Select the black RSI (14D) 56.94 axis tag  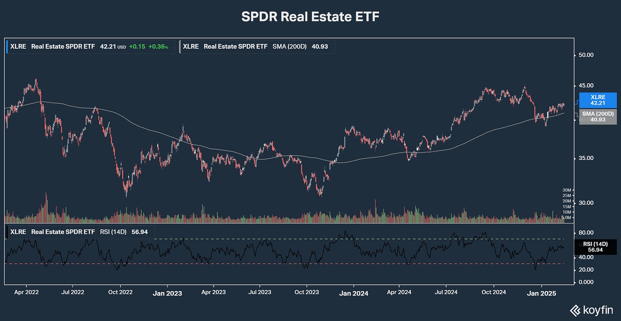point(597,247)
